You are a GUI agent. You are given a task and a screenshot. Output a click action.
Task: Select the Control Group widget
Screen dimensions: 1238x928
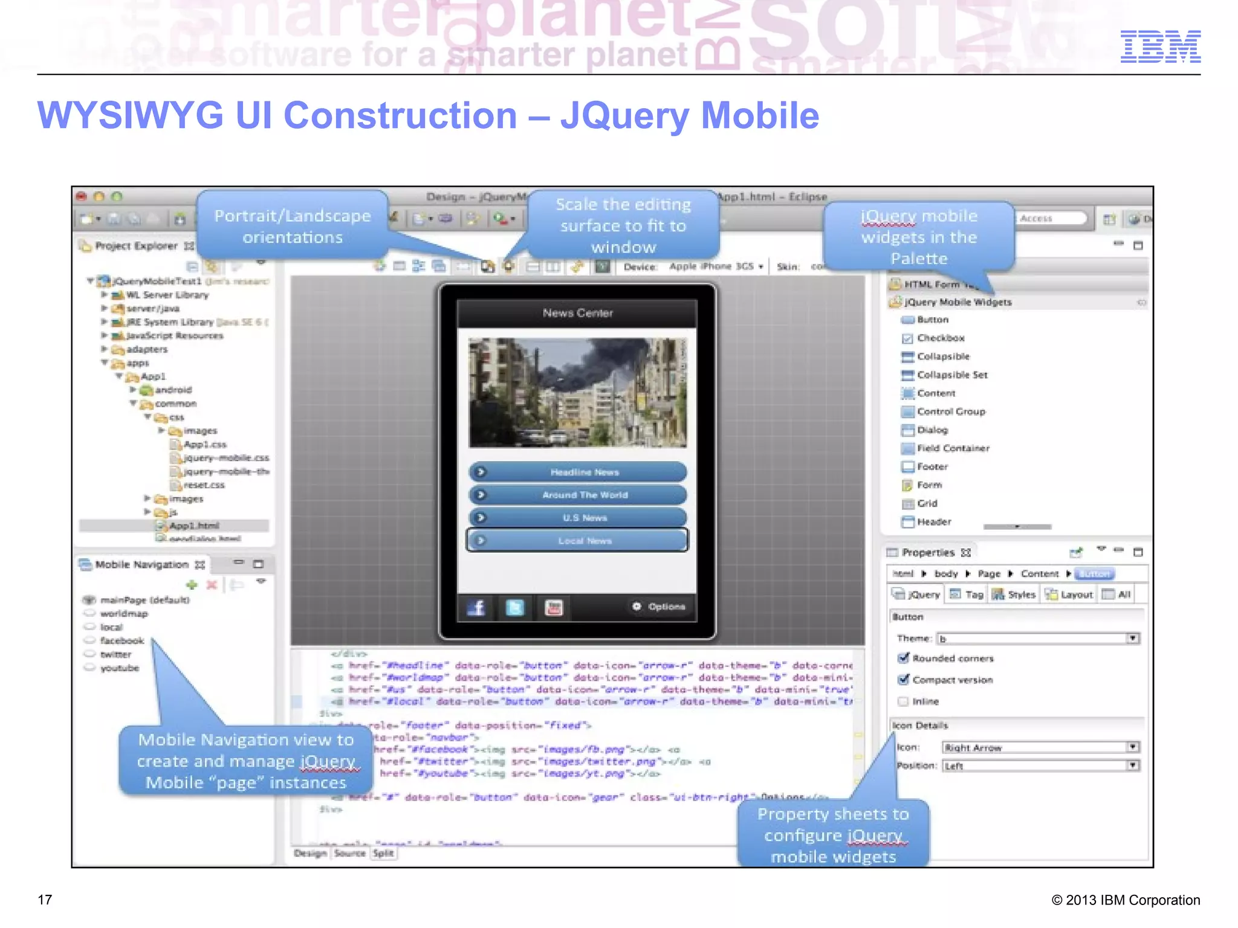point(943,411)
